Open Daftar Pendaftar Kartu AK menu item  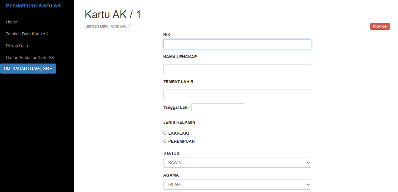[30, 58]
